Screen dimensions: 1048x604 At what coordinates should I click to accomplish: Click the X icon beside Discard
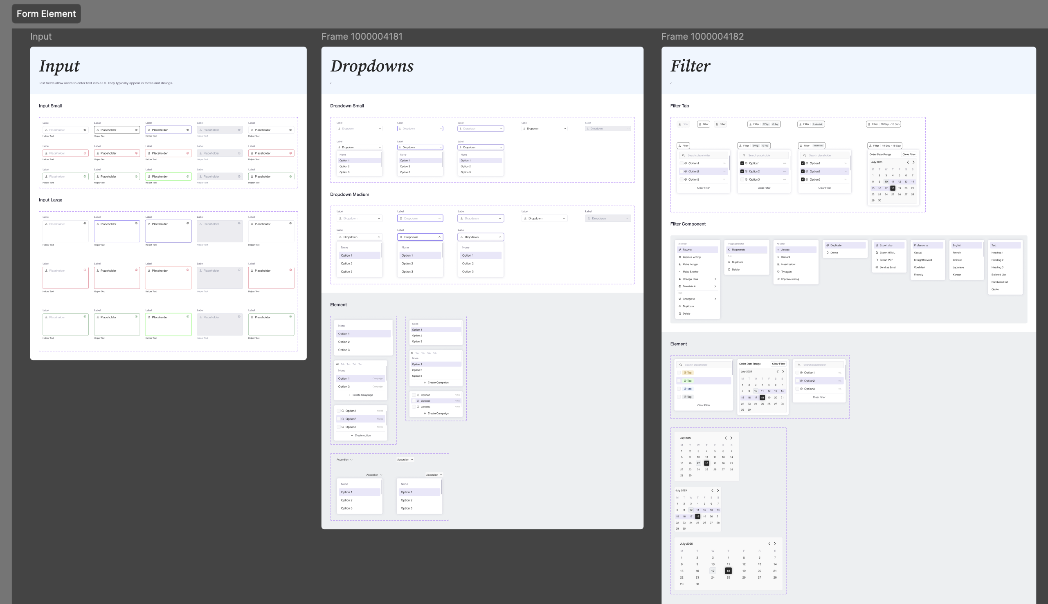tap(778, 257)
